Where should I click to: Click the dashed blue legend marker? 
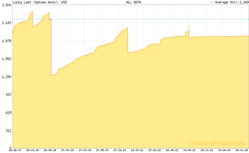pyautogui.click(x=212, y=2)
